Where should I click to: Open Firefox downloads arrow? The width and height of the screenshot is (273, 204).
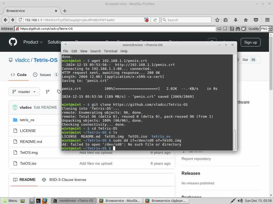coord(236,20)
